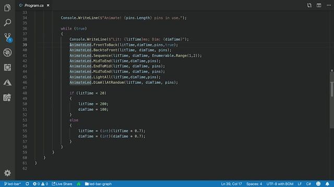
Task: Click the LightAll method name on line 45
Action: 102,77
